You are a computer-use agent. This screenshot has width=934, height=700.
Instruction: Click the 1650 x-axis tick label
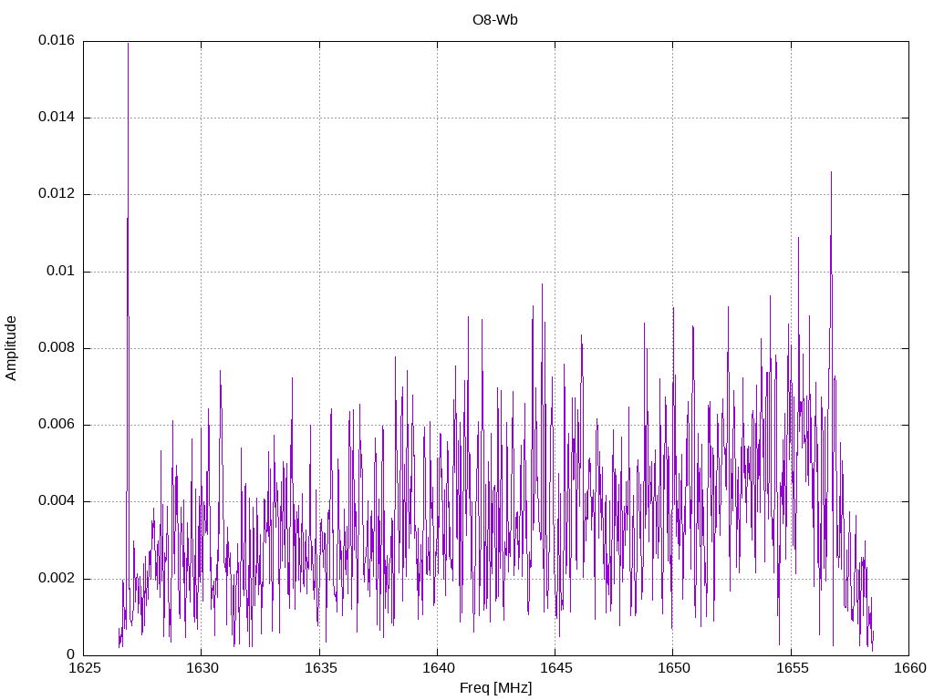click(x=672, y=668)
